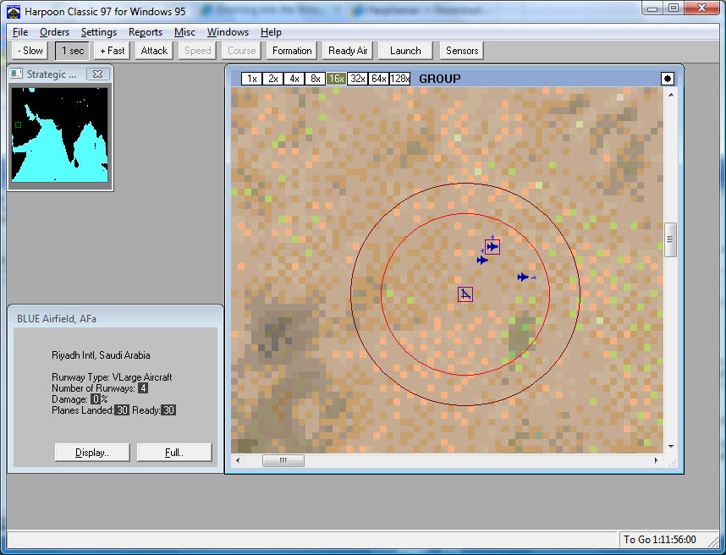Screen dimensions: 726x555
Task: Close the Strategic map window
Action: [x=97, y=74]
